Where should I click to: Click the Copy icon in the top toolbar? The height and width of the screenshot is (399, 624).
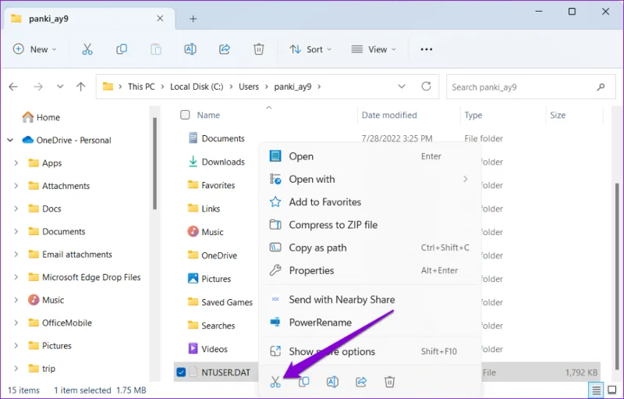coord(122,49)
